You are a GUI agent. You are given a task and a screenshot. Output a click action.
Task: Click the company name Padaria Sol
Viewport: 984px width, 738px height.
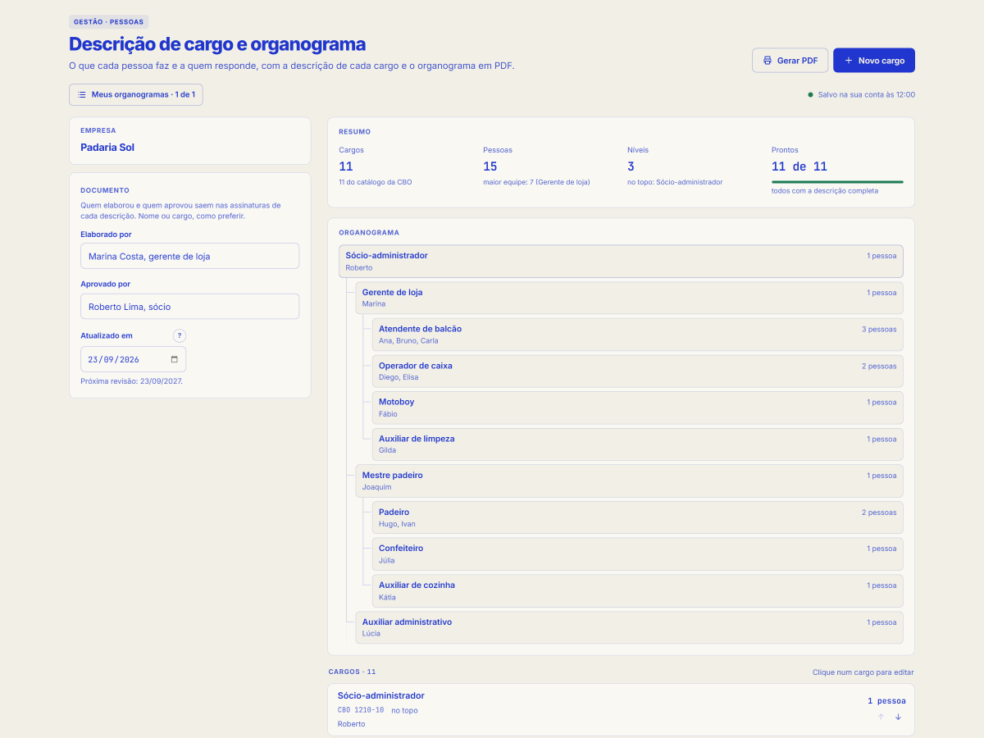pos(107,148)
